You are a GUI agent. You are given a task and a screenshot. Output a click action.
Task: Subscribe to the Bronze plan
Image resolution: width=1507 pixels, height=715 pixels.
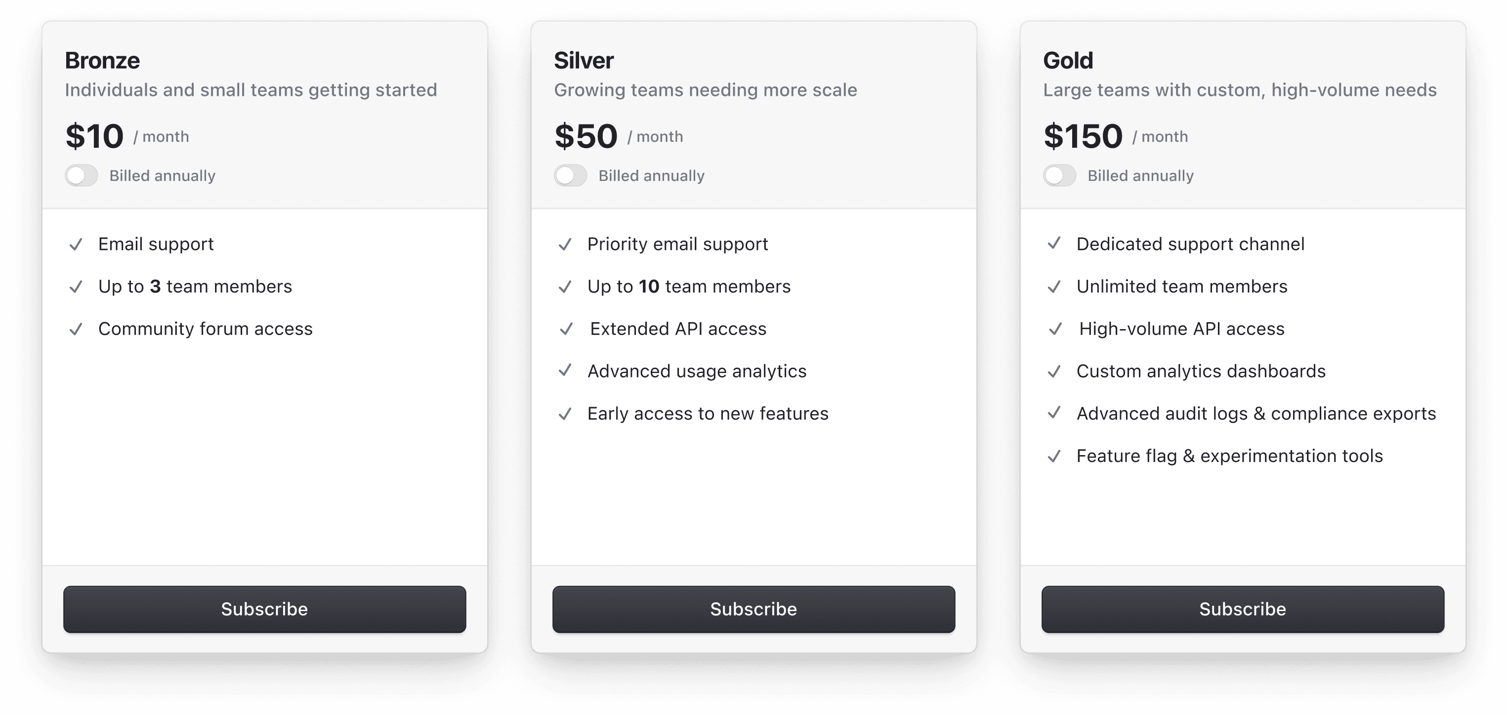264,609
